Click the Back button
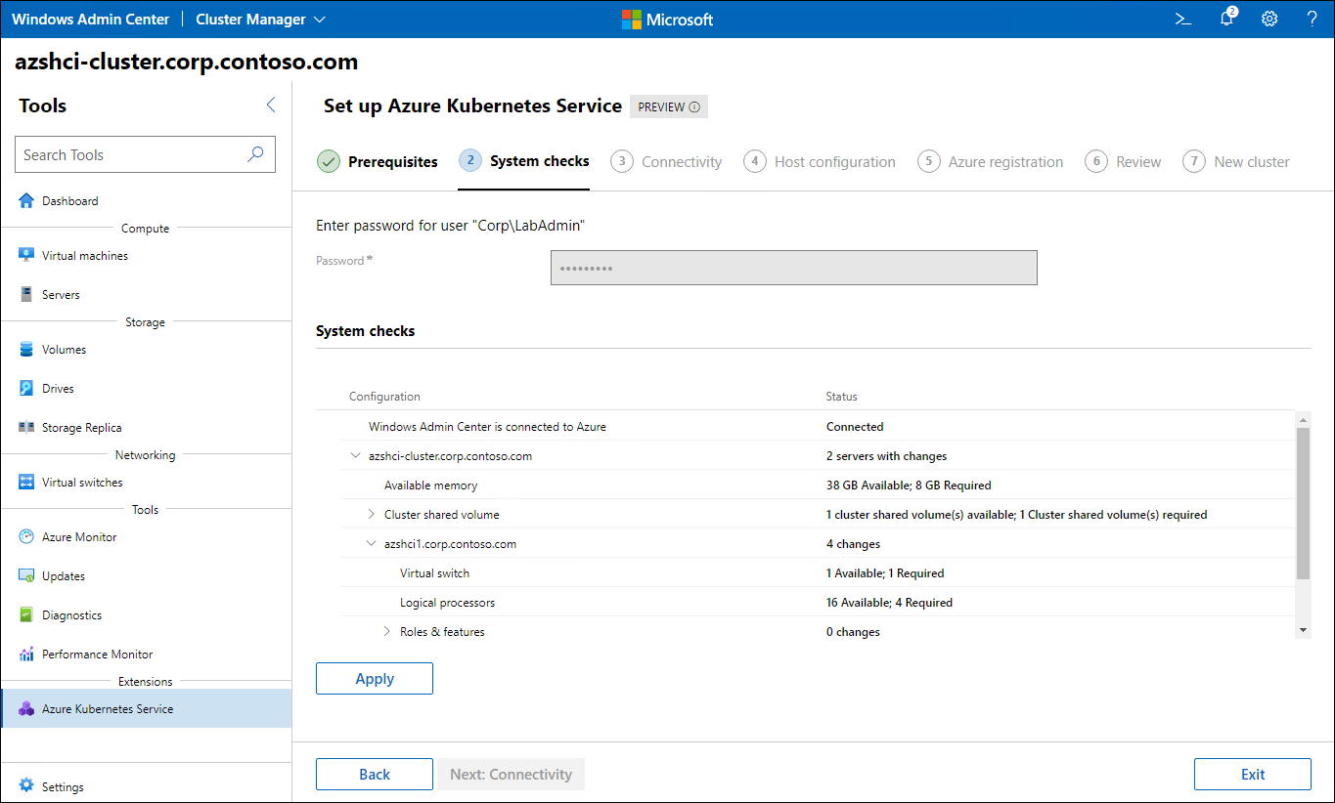The width and height of the screenshot is (1335, 803). pyautogui.click(x=374, y=774)
